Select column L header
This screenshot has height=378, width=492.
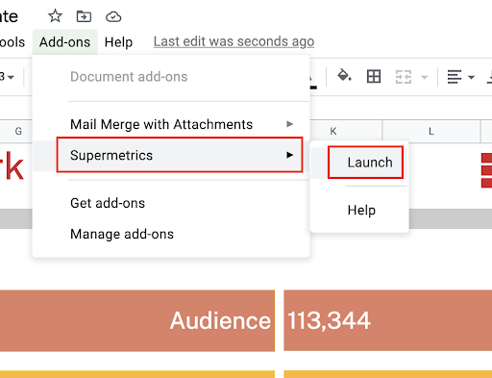(x=431, y=131)
